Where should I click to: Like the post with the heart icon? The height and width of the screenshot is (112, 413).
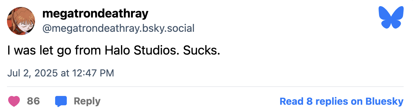[x=14, y=101]
